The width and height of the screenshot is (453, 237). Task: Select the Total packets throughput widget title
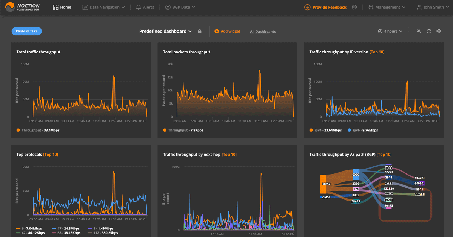coord(186,52)
